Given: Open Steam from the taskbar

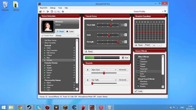Looking at the screenshot, I should pyautogui.click(x=29, y=107).
